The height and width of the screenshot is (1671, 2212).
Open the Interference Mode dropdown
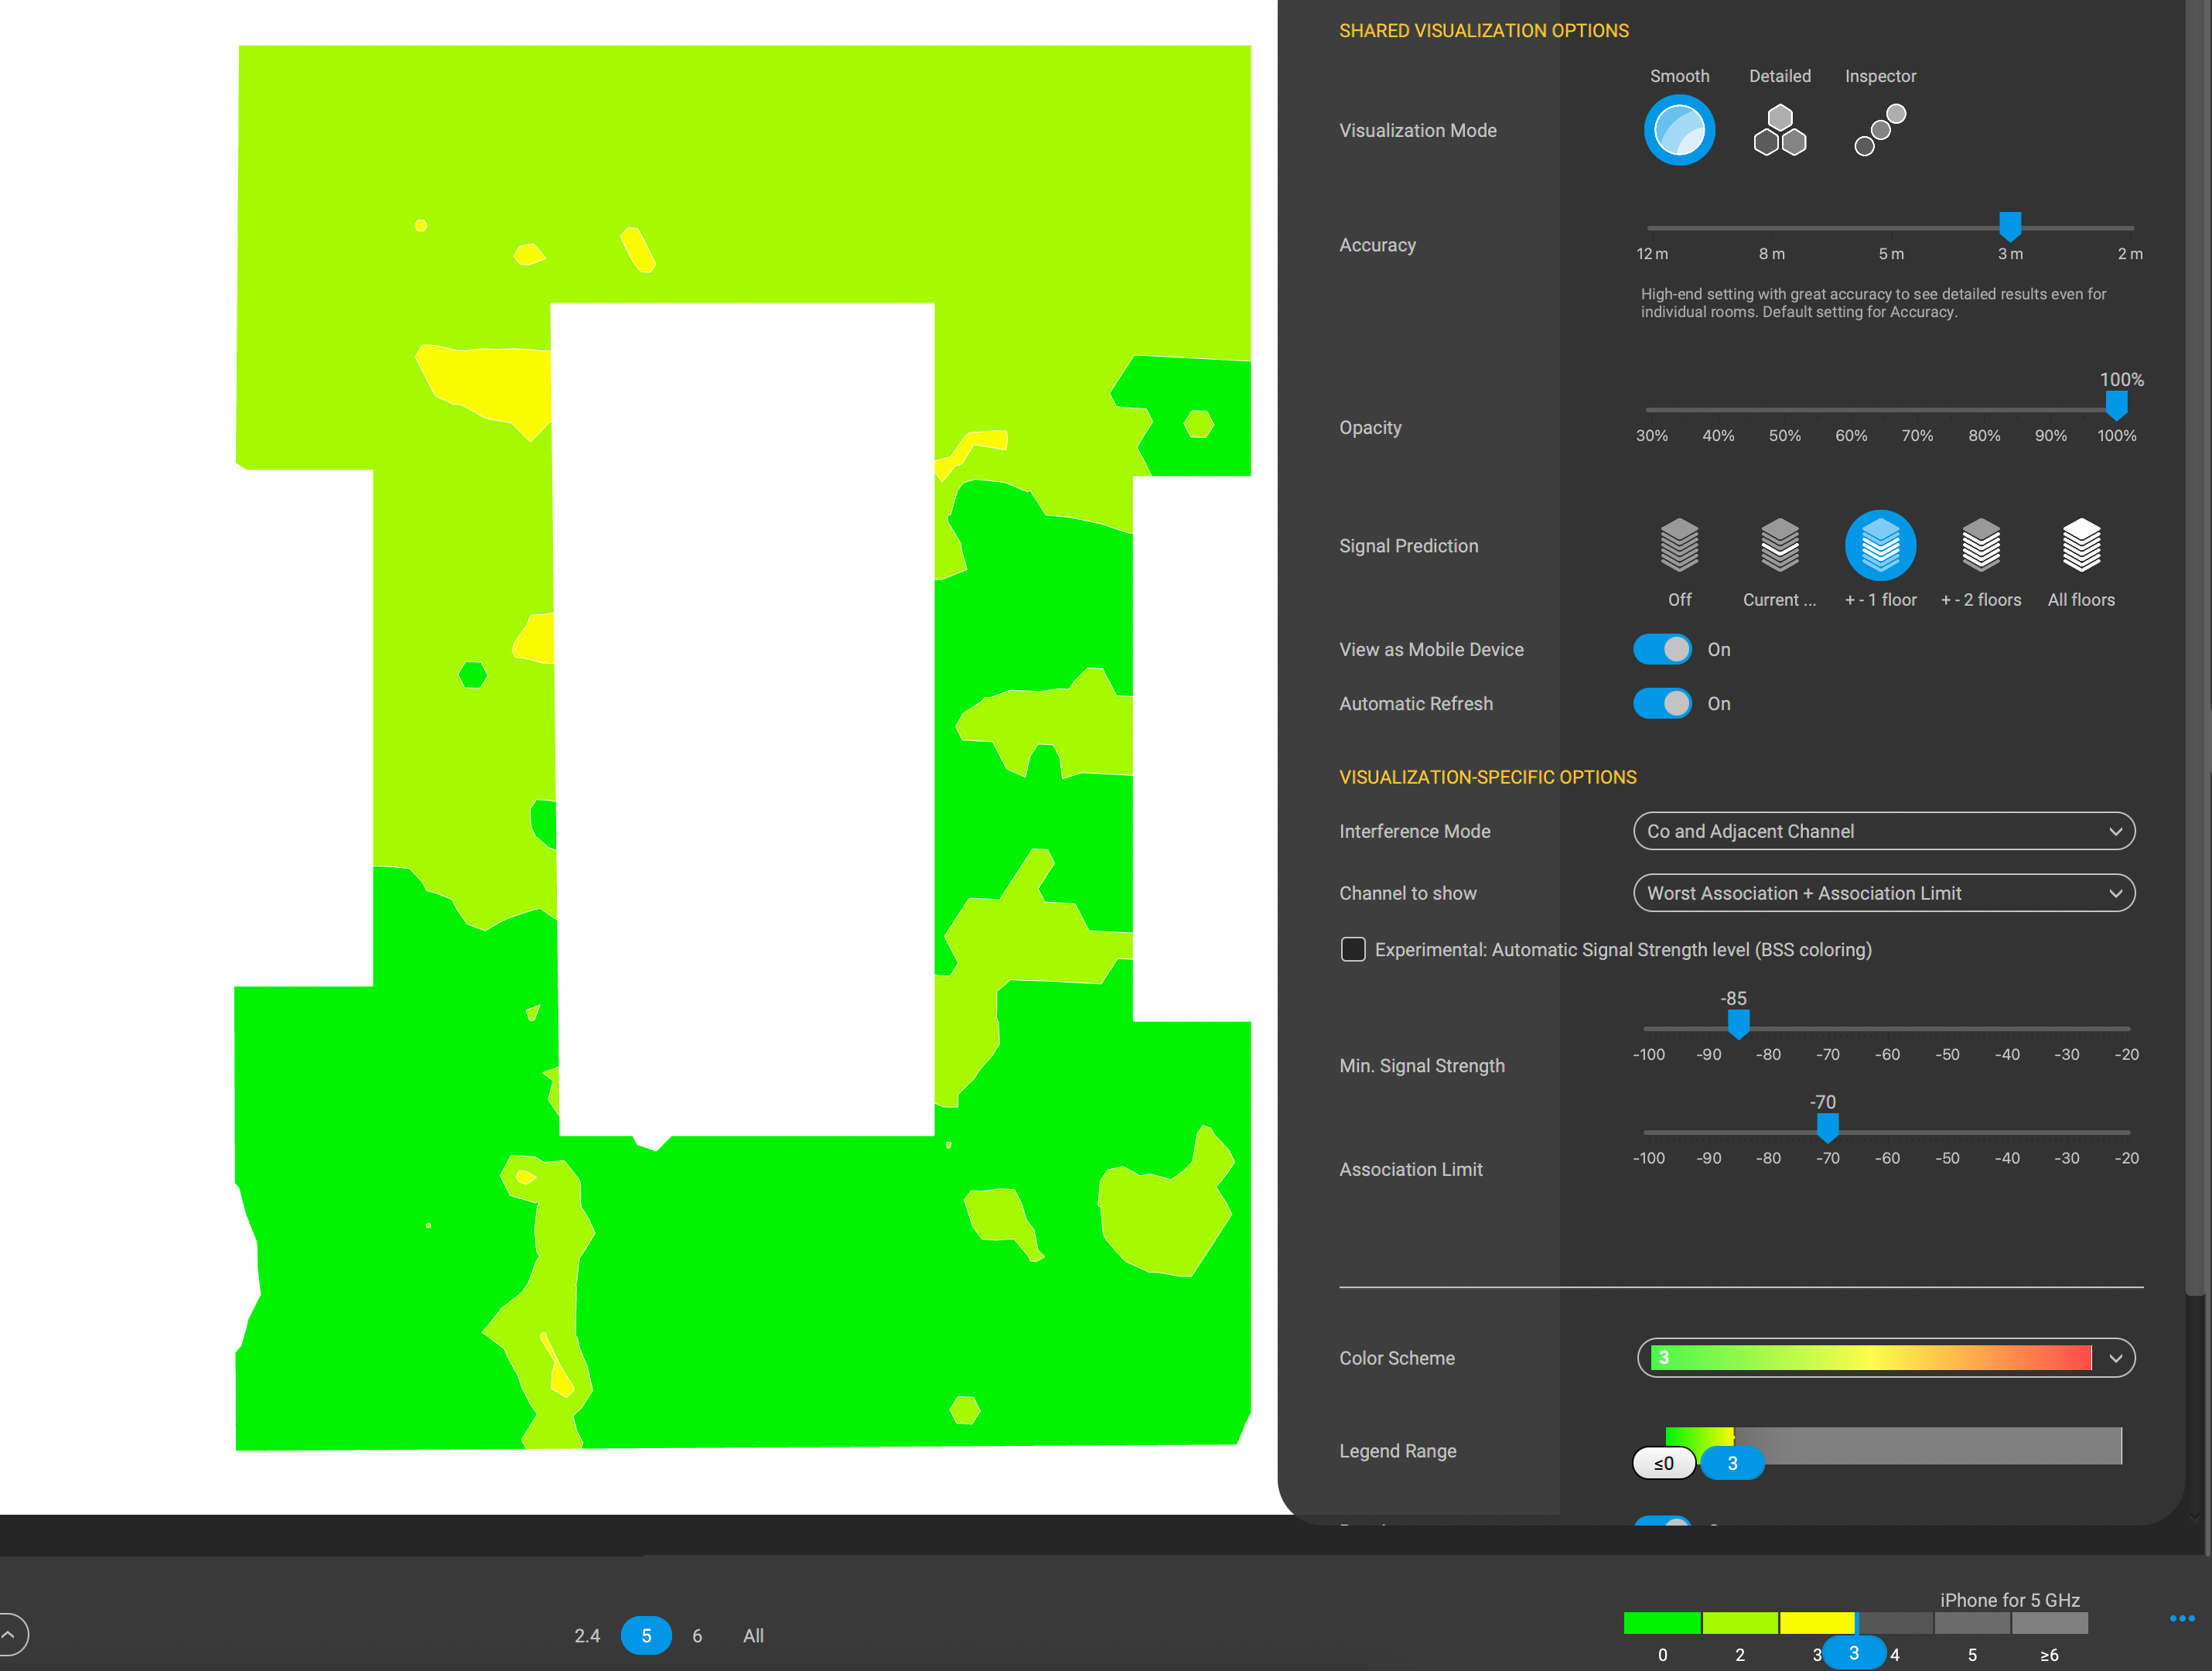[1883, 831]
